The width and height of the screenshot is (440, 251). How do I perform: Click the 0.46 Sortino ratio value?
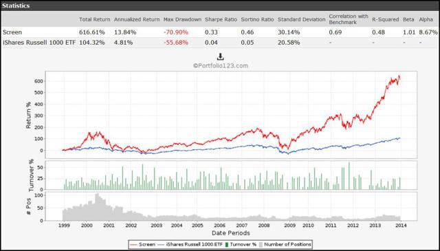247,32
